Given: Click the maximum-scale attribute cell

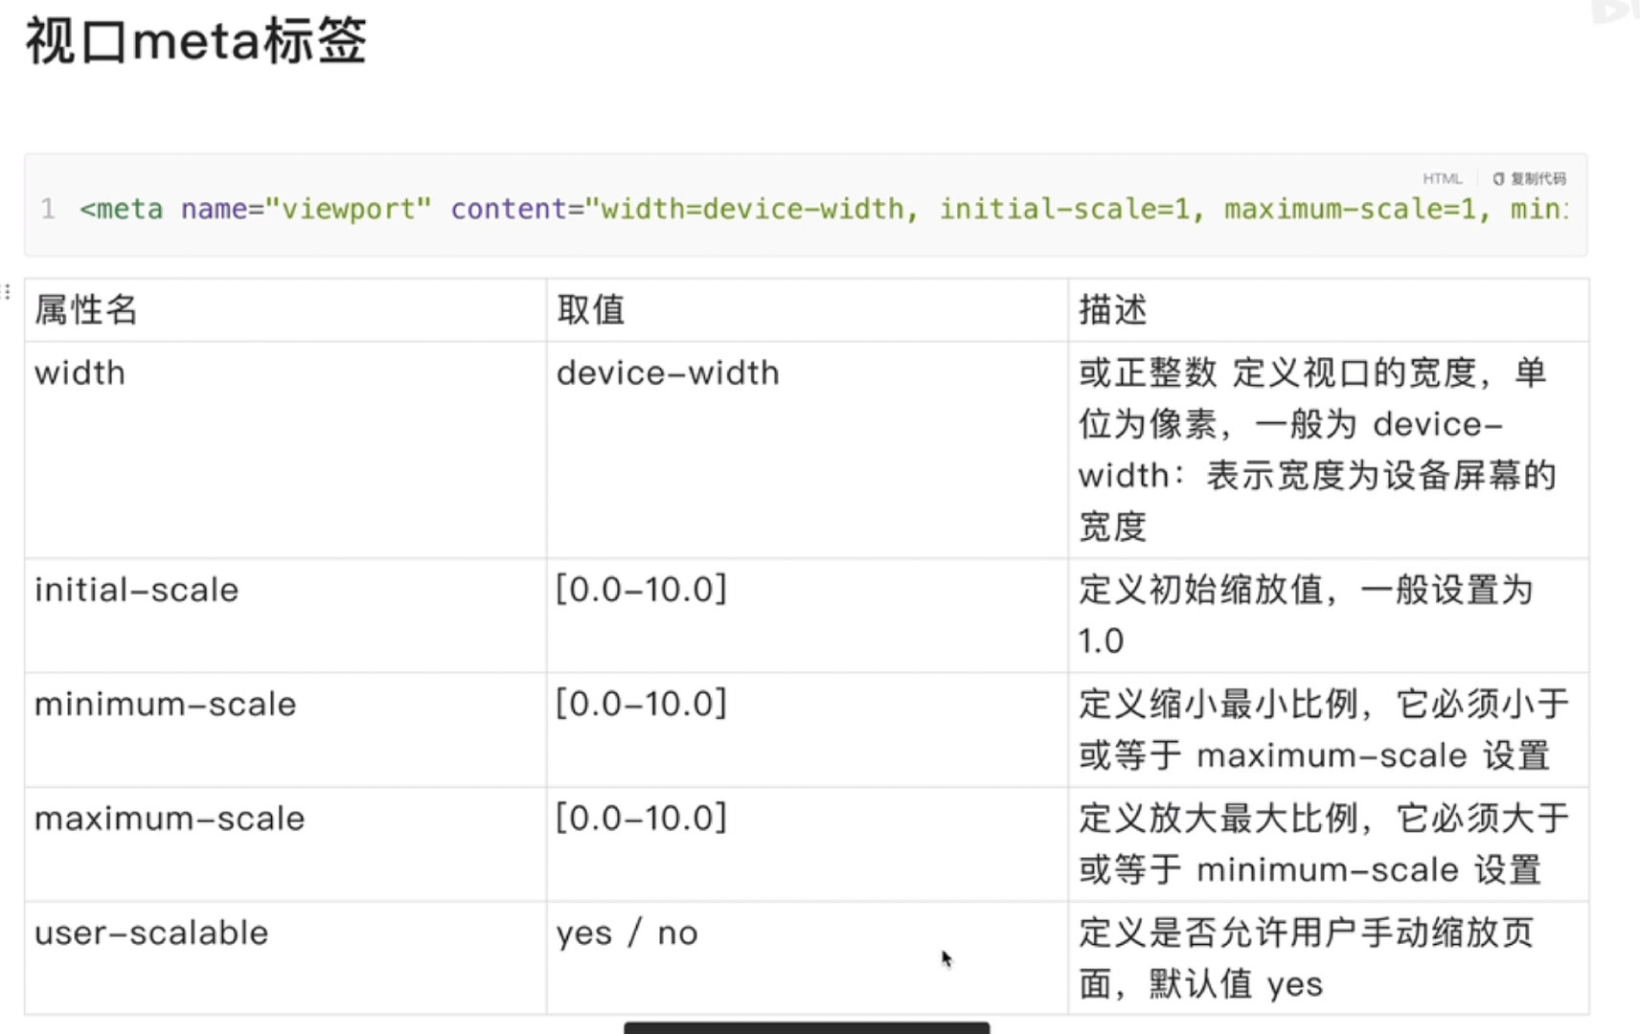Looking at the screenshot, I should (285, 844).
